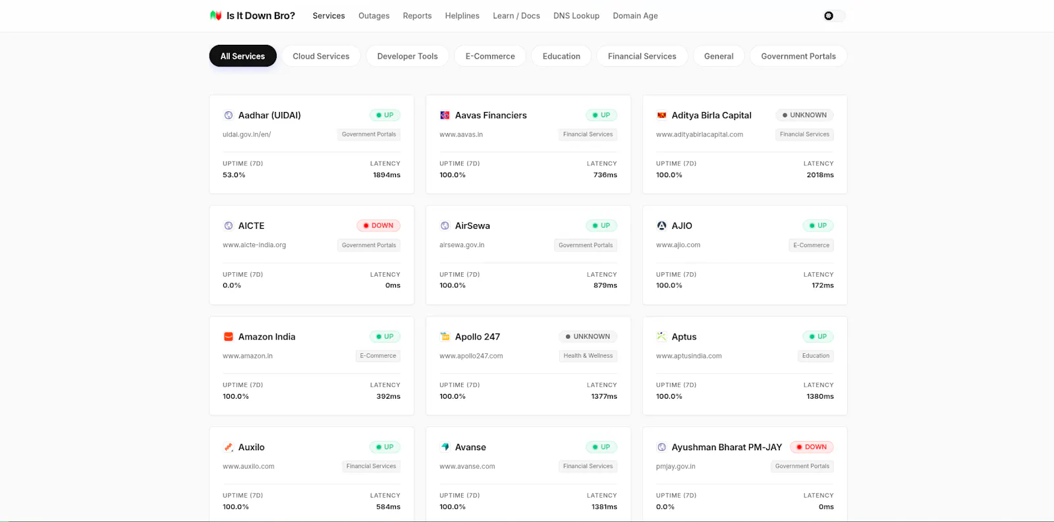Click the Education tag on Aptus card
The image size is (1054, 522).
(816, 356)
